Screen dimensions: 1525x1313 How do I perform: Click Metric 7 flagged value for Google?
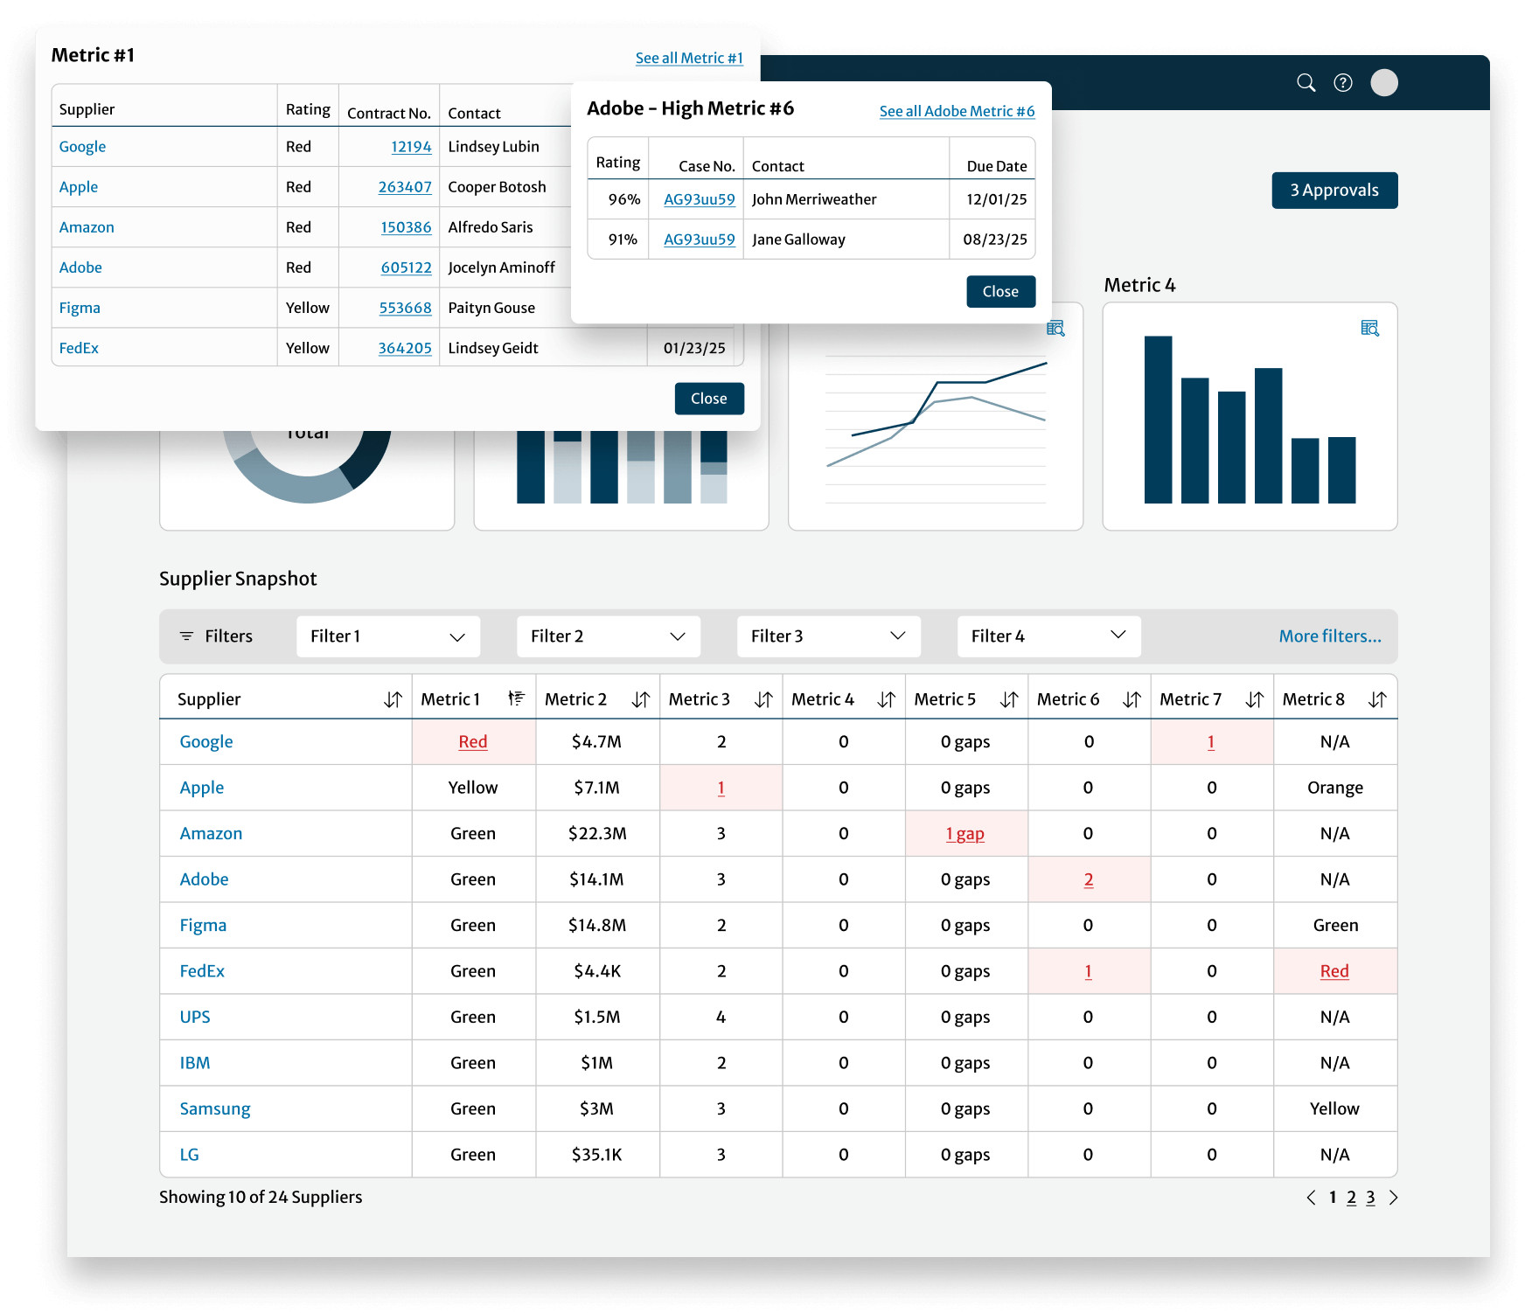click(1211, 742)
